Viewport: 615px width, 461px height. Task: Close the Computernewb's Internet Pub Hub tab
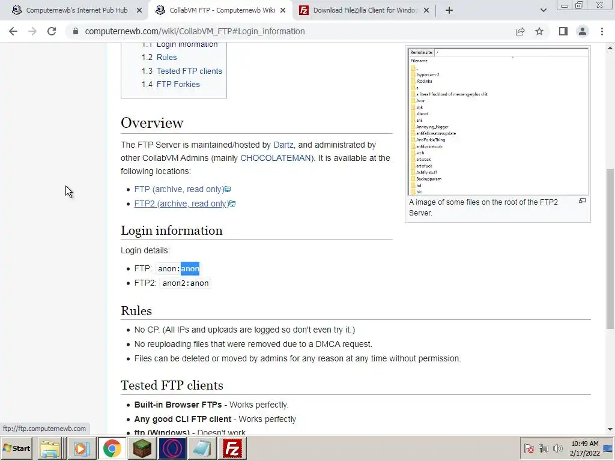point(139,10)
